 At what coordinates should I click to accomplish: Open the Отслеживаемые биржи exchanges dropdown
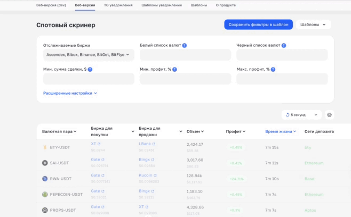tap(89, 55)
